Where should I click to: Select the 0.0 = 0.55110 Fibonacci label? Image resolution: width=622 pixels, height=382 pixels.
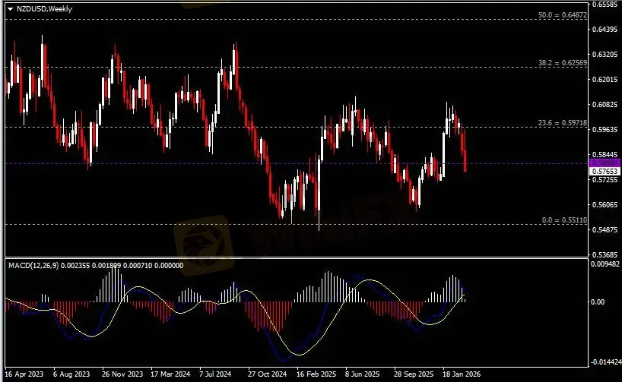pos(562,220)
